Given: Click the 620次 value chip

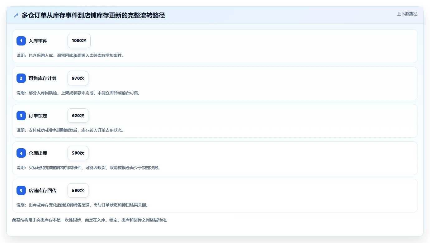Looking at the screenshot, I should [x=78, y=116].
